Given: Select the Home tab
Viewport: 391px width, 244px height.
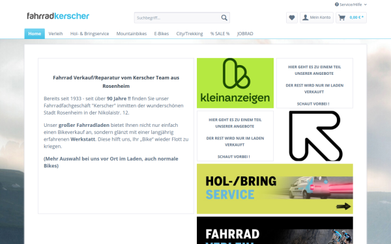Looking at the screenshot, I should tap(35, 34).
